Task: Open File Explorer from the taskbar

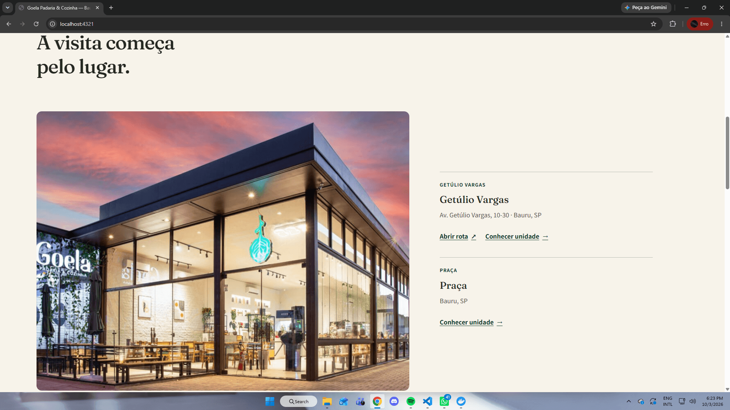Action: (327, 401)
